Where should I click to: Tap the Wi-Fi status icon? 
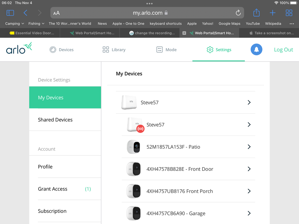point(276,3)
